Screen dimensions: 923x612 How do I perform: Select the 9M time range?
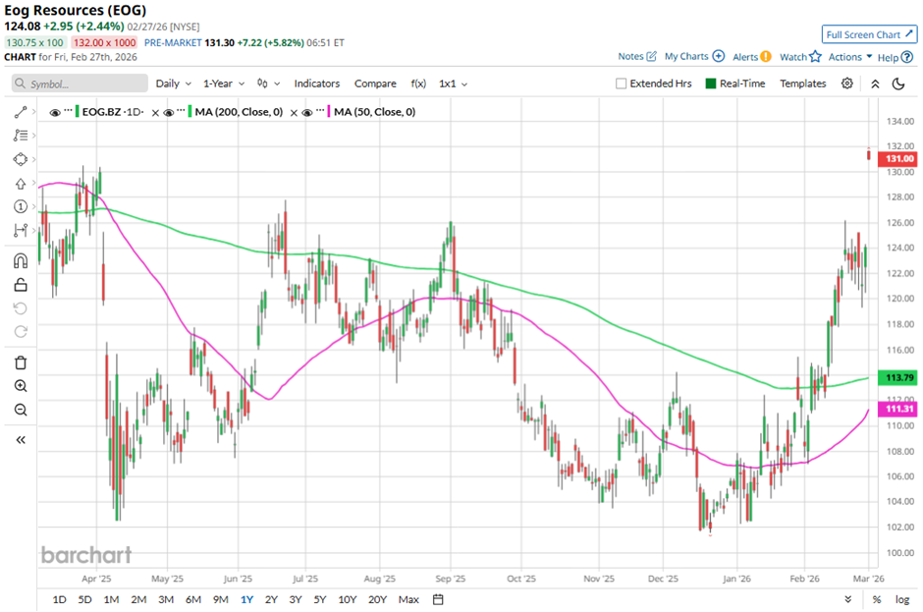tap(220, 599)
